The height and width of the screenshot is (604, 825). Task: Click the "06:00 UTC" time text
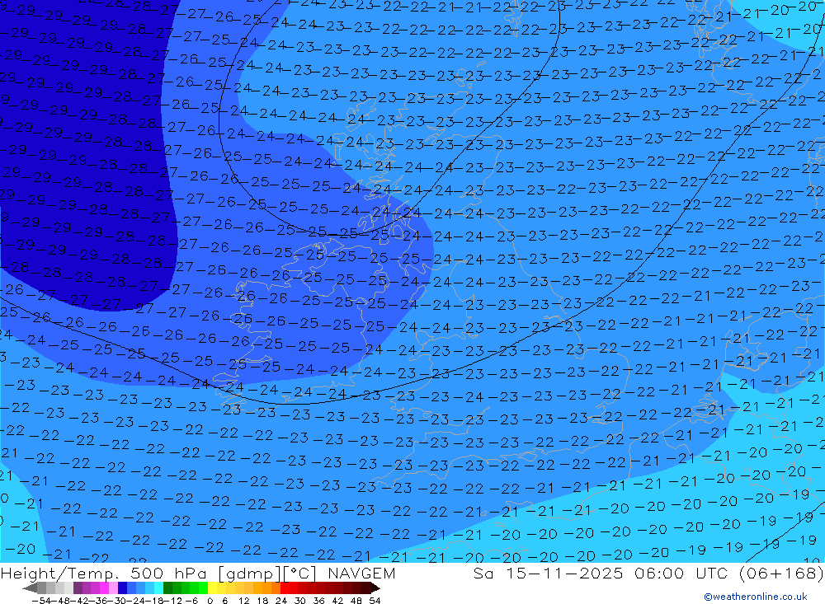click(683, 574)
